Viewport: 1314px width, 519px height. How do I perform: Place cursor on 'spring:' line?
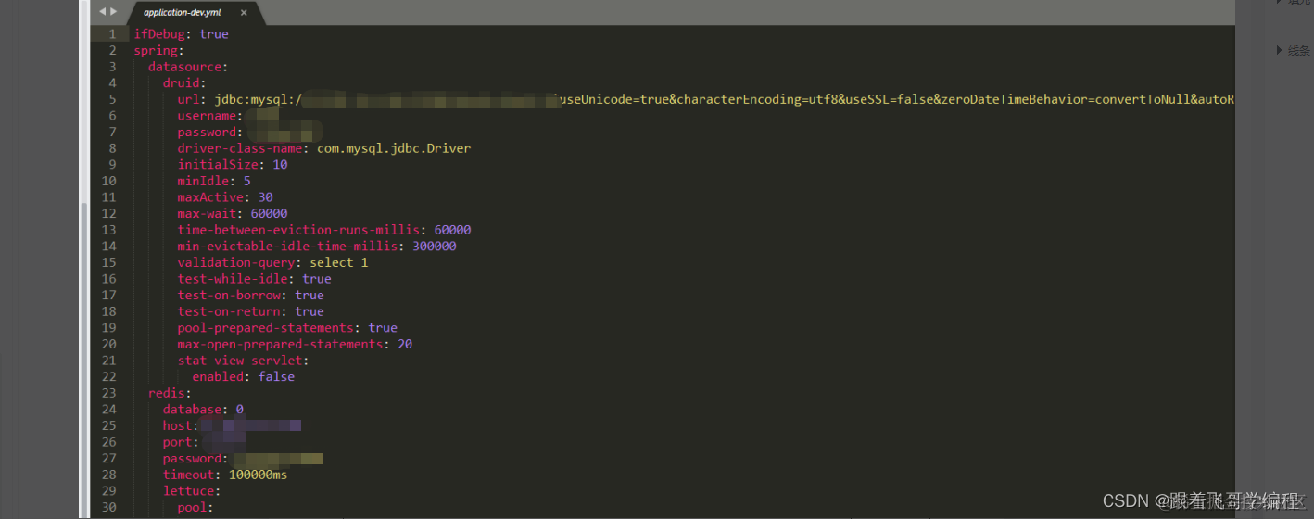159,50
